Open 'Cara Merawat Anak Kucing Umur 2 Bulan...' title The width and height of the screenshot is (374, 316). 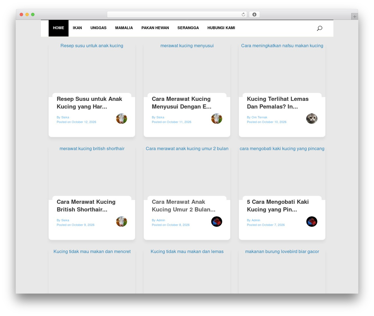pos(183,206)
